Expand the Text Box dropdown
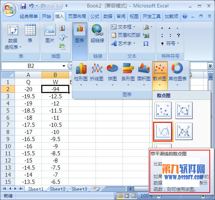Screen dimensions: 215x200 coord(134,27)
